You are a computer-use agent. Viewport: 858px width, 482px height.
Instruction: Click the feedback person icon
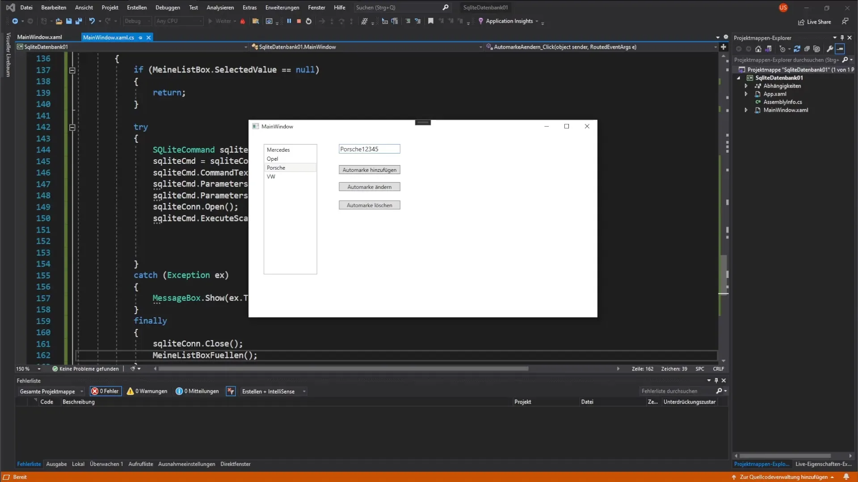(845, 21)
